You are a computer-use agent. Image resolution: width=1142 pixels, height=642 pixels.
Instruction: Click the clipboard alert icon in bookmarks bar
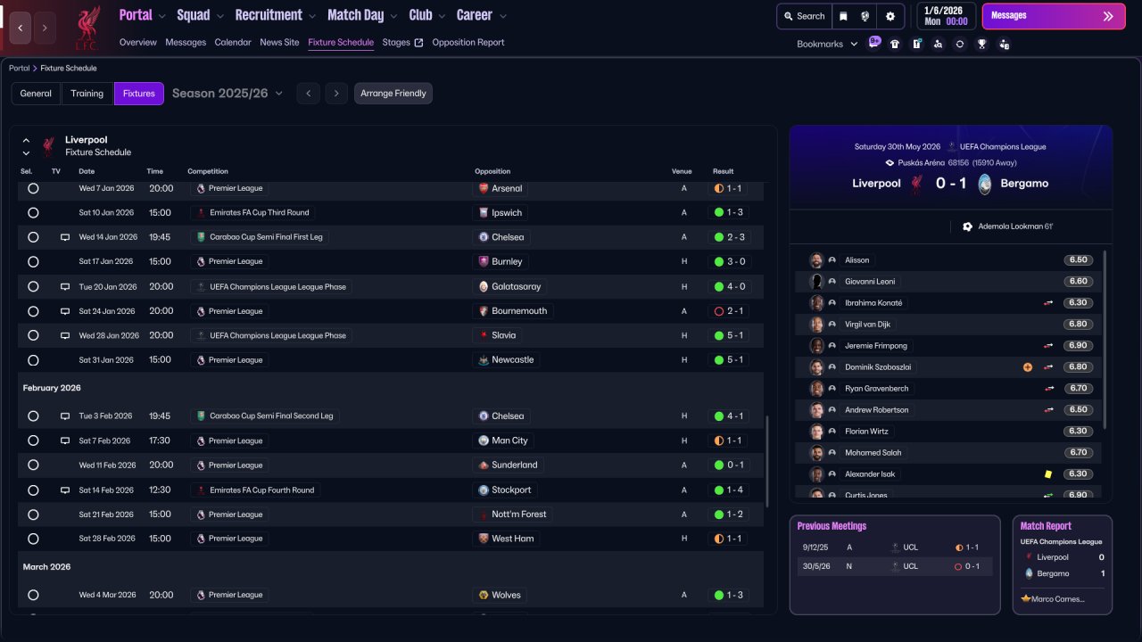pos(916,44)
